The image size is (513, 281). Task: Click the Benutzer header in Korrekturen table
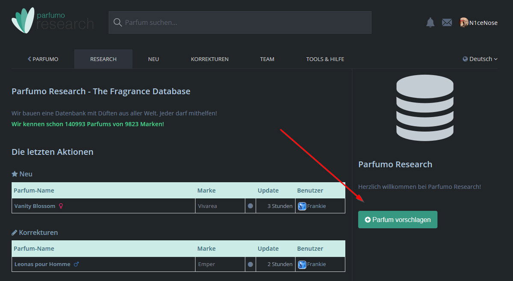[x=310, y=248]
